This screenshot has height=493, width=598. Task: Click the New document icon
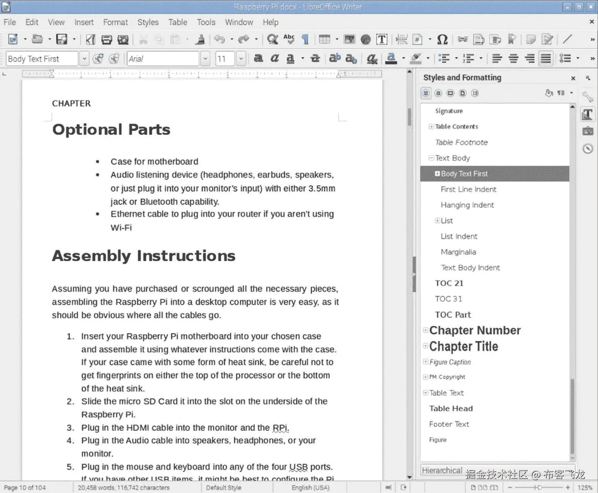pyautogui.click(x=13, y=39)
